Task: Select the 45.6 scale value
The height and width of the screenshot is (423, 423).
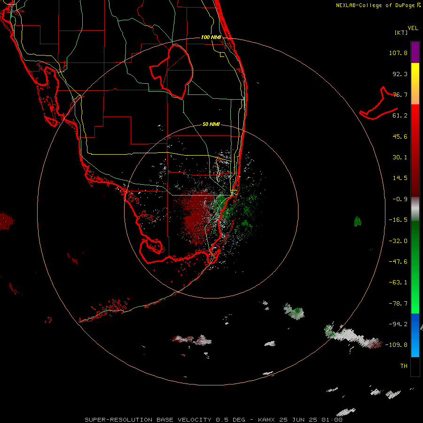Action: coord(400,136)
